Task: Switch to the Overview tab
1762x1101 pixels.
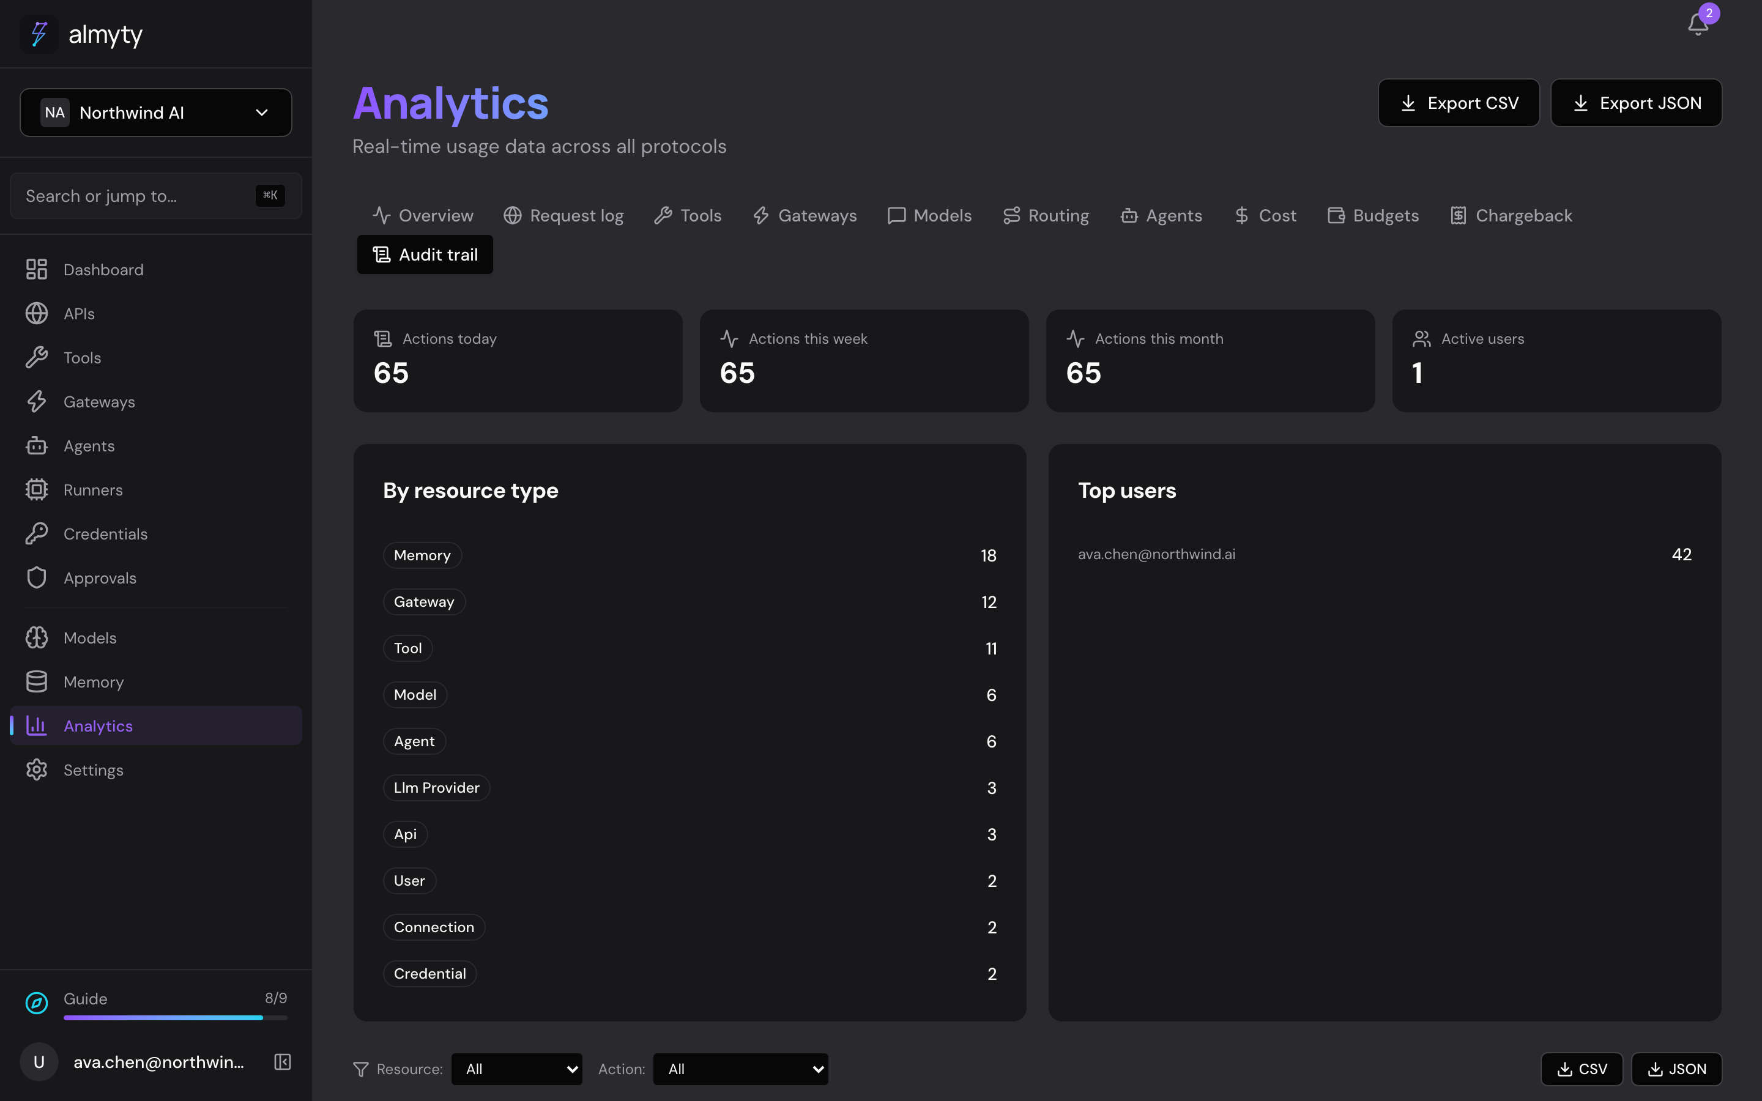Action: [x=423, y=215]
